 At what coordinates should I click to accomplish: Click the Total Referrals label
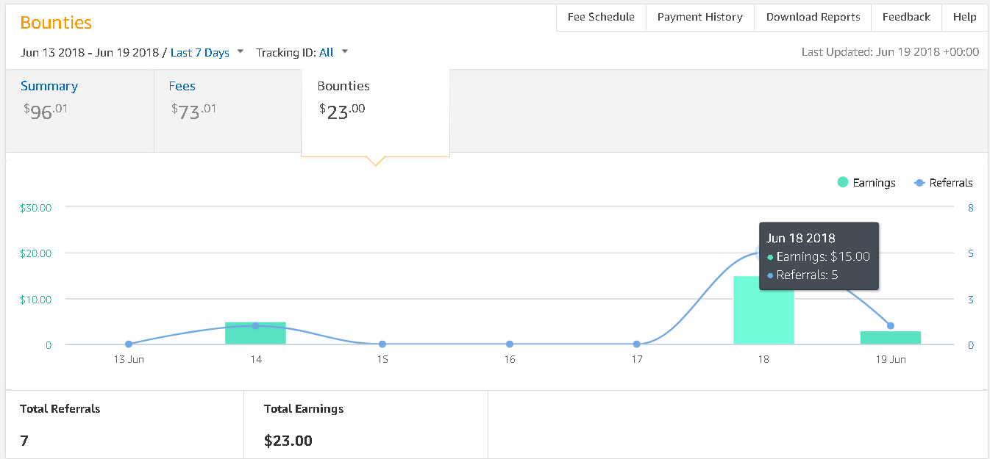60,408
